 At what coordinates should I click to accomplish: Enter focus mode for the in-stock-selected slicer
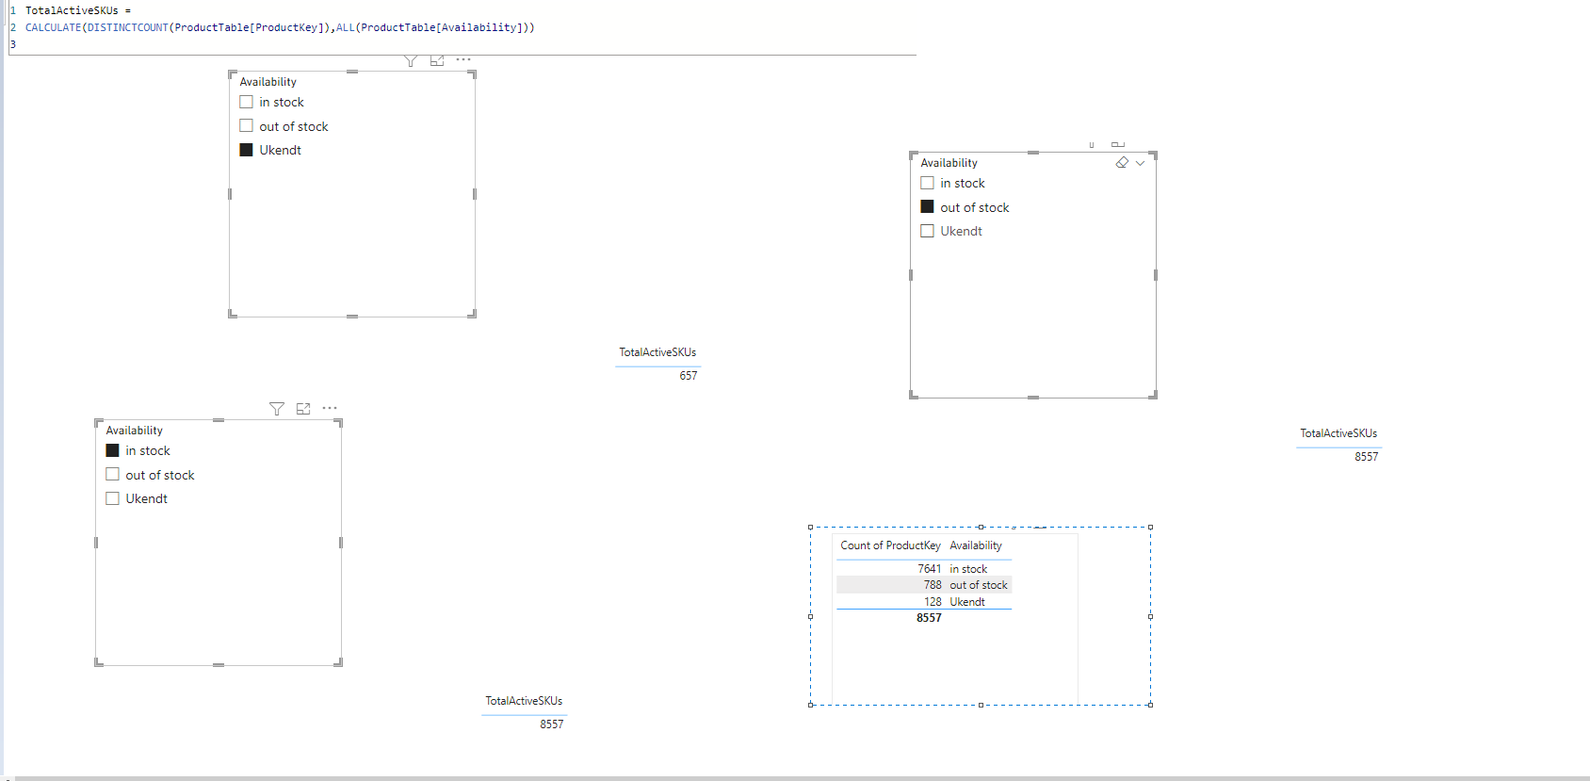coord(303,409)
